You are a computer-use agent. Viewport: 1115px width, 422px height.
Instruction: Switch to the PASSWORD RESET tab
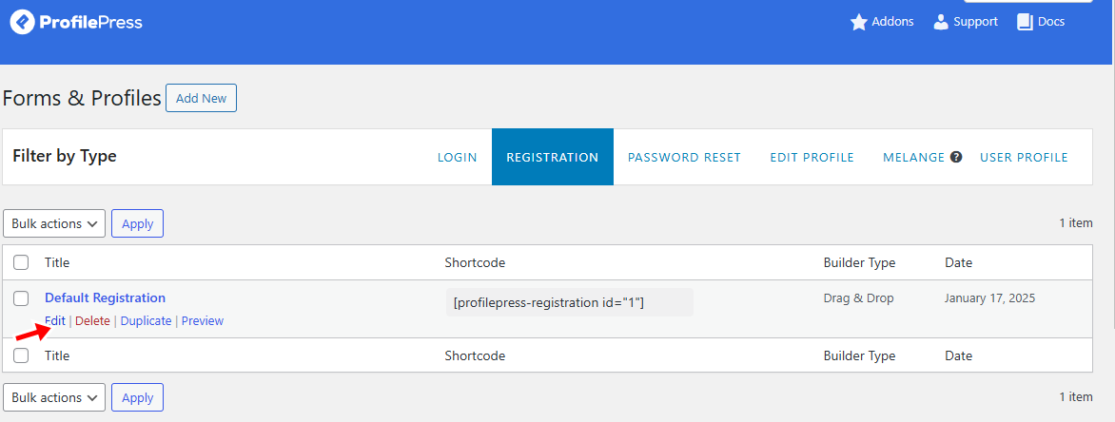tap(684, 157)
